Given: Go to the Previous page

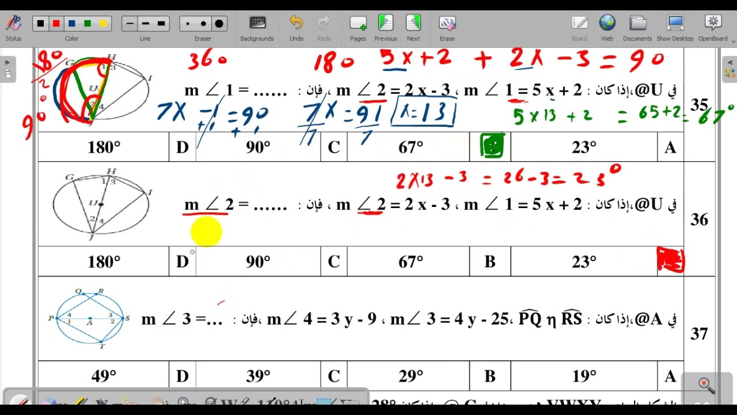Looking at the screenshot, I should coord(385,27).
